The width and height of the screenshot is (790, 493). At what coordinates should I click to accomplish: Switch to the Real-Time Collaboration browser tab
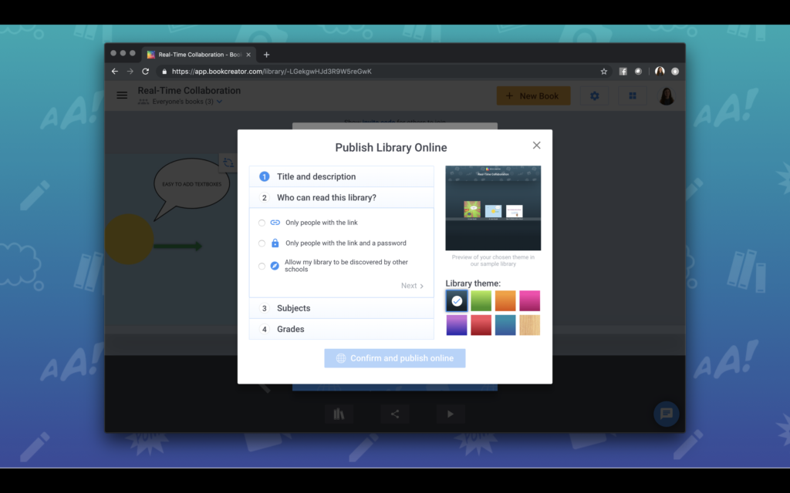point(195,54)
